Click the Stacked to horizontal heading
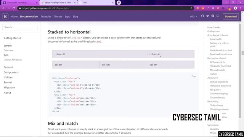The image size is (244, 137). tap(69, 32)
